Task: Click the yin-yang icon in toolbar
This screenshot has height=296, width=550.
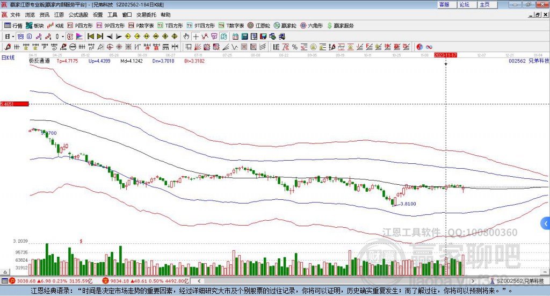Action: tap(420, 47)
